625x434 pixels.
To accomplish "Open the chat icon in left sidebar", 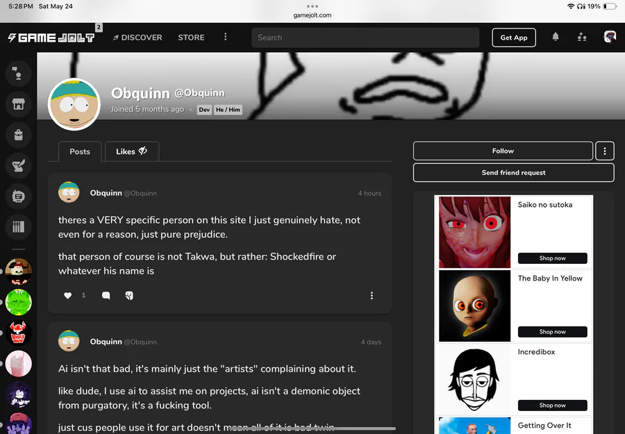I will tap(18, 74).
